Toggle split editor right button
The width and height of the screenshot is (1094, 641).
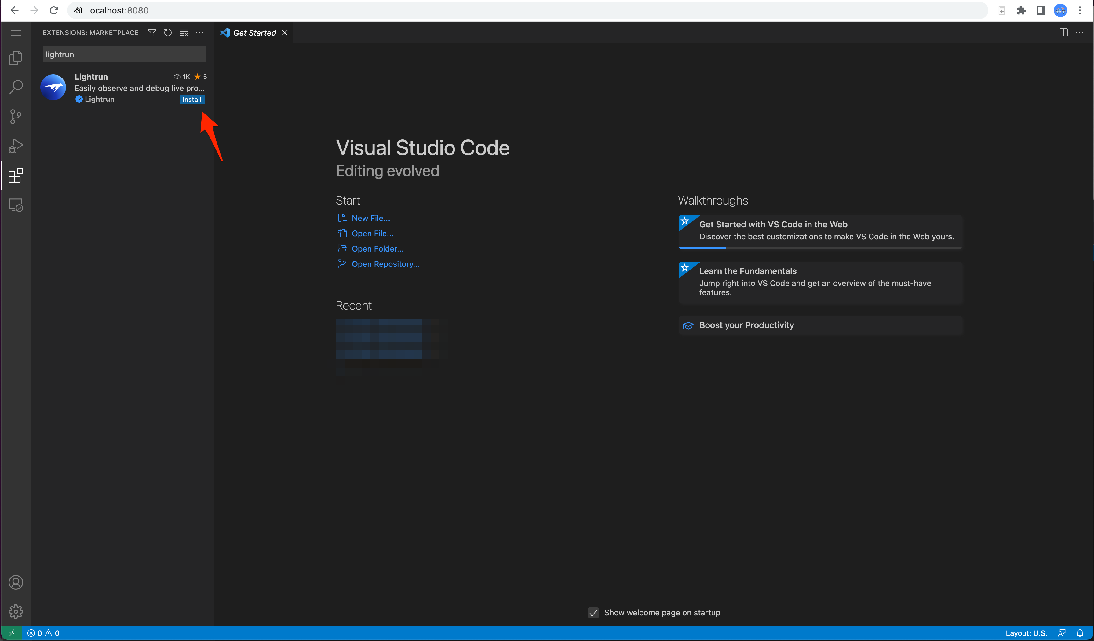[1063, 33]
